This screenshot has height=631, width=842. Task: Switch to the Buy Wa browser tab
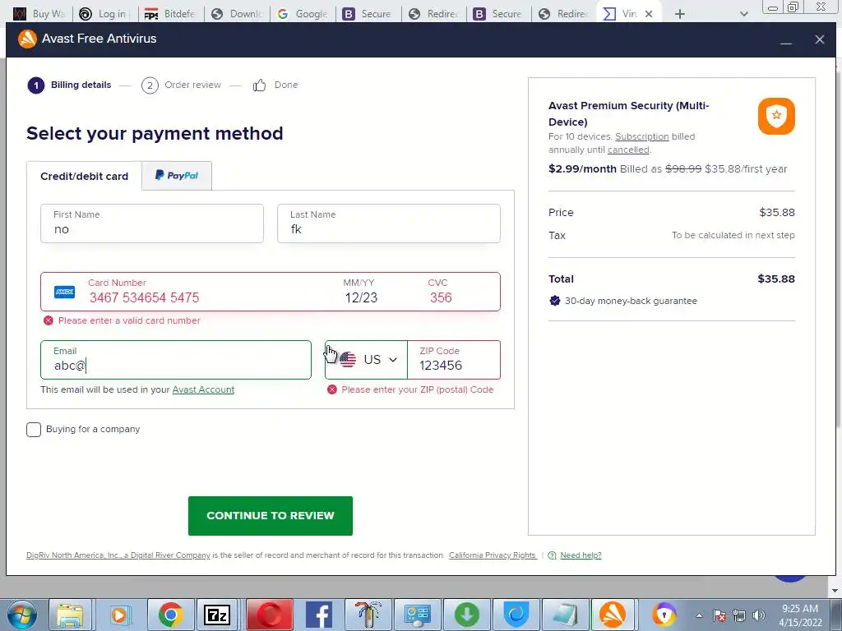39,14
